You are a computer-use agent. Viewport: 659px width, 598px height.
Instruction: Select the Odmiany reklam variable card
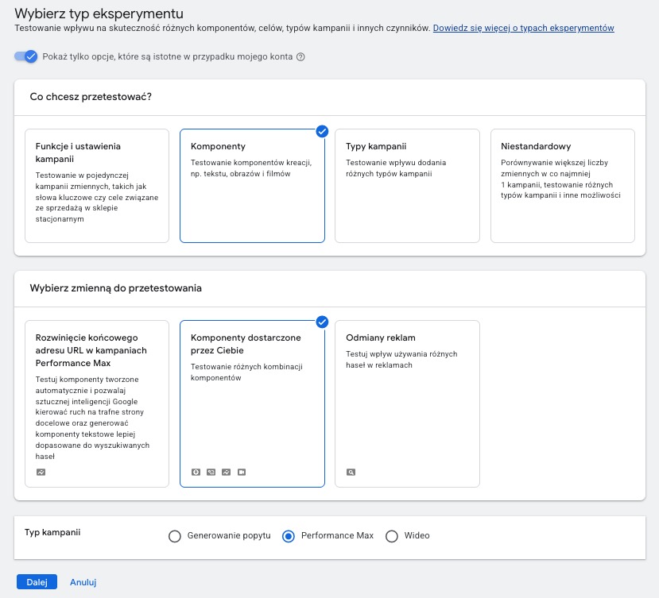(x=407, y=403)
